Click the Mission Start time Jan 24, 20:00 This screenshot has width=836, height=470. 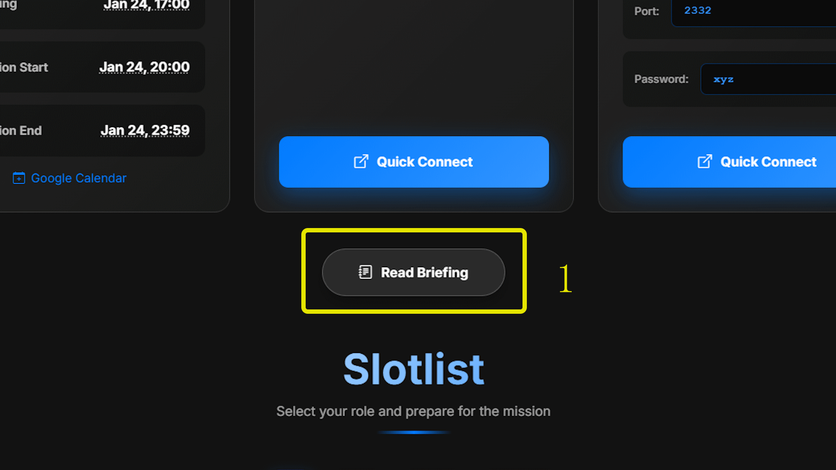145,67
